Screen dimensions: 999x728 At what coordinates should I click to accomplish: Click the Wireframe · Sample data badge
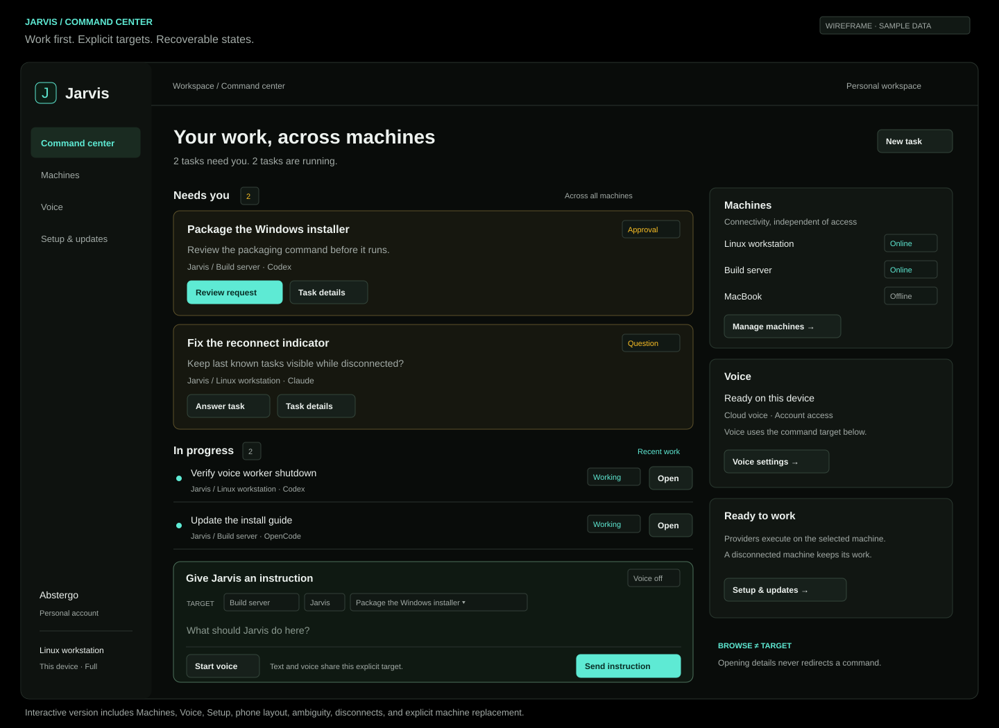point(894,26)
